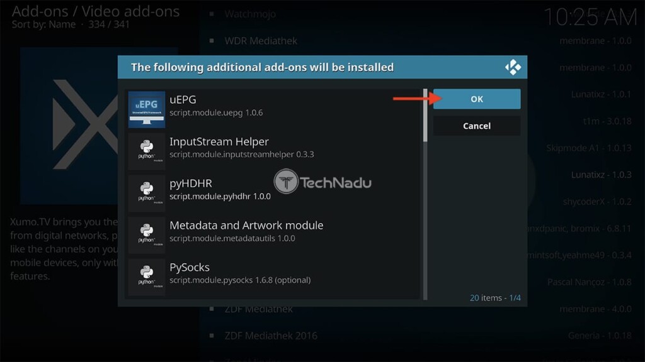Select Watchmojo in background add-on list
The image size is (645, 362).
pos(250,14)
